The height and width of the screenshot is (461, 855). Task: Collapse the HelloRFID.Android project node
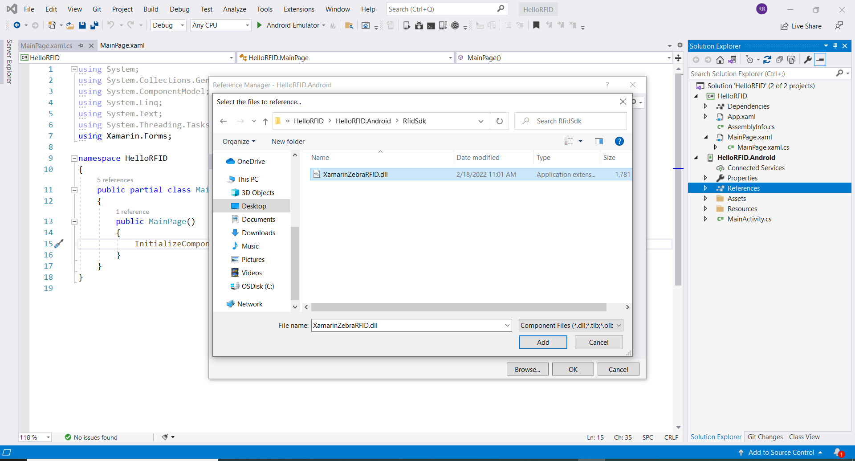point(696,158)
